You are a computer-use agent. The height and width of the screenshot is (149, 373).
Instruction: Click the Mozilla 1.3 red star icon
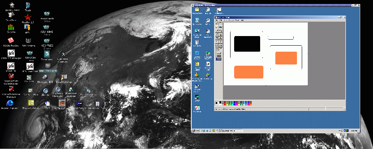(28, 18)
